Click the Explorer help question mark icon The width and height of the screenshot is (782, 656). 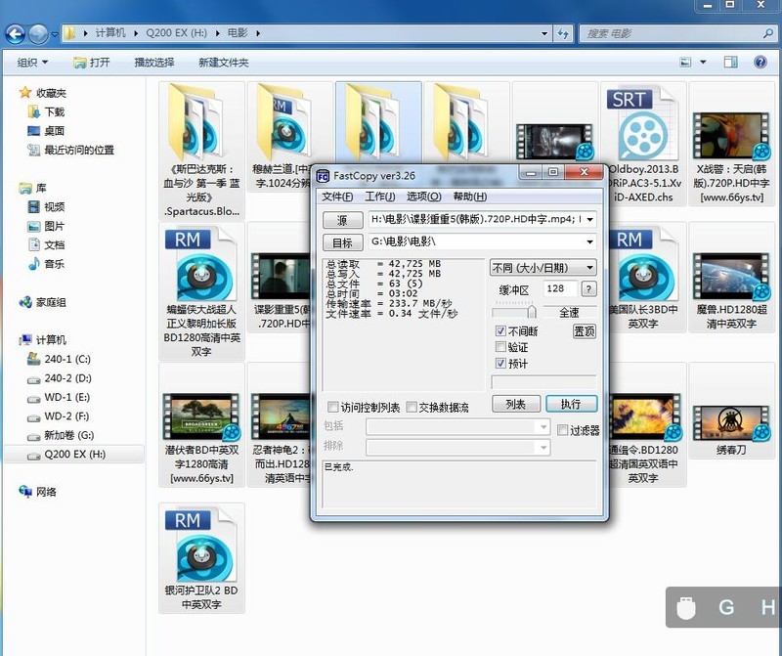pos(760,63)
